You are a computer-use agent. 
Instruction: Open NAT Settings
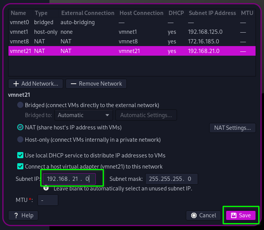(x=232, y=127)
